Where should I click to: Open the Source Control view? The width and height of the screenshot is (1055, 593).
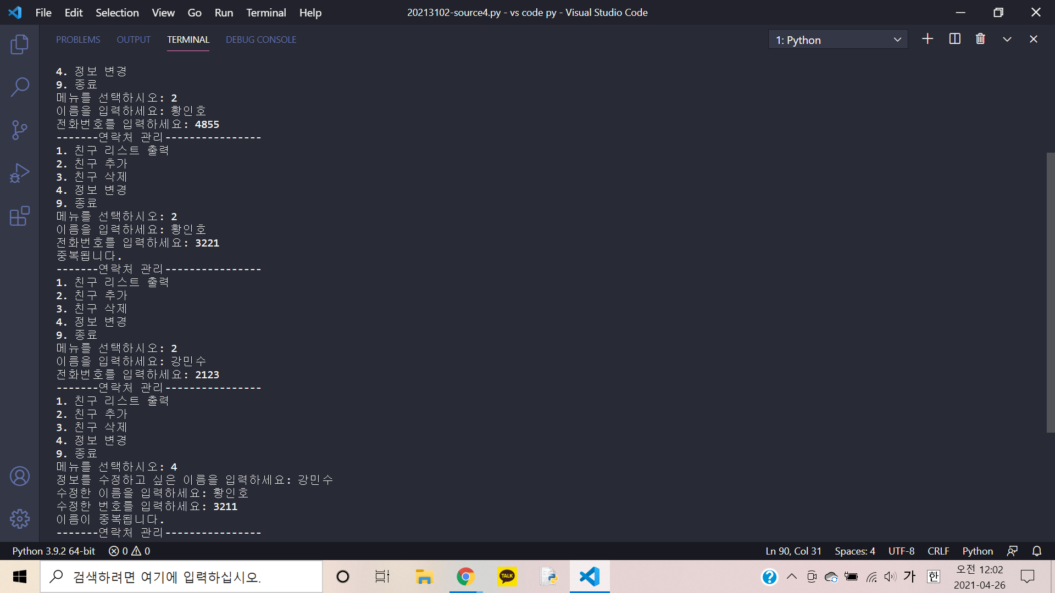click(20, 130)
